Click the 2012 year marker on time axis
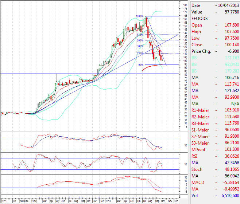240x204 pixels. [x=34, y=201]
